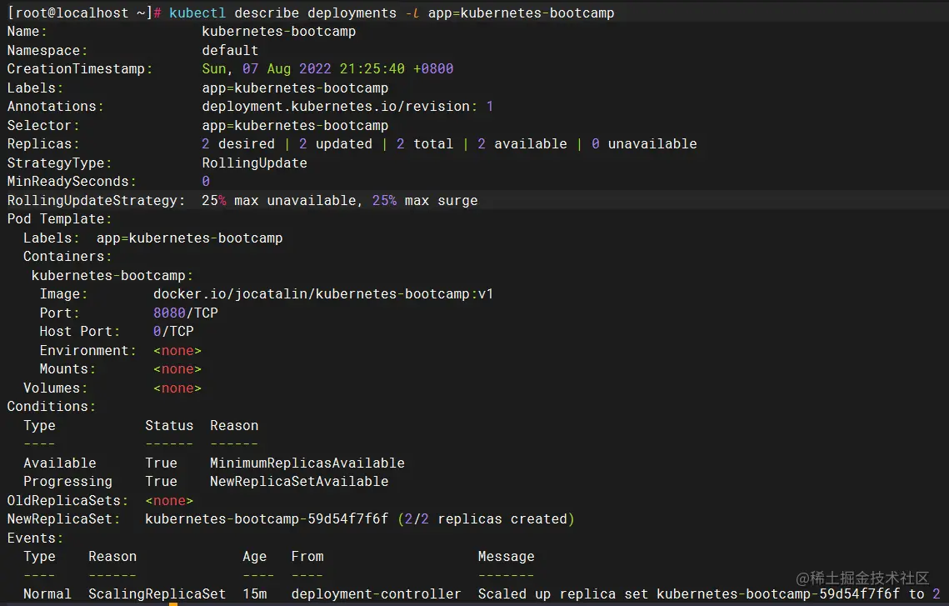This screenshot has width=949, height=606.
Task: Click the Name value kubernetes-bootcamp
Action: [x=278, y=32]
